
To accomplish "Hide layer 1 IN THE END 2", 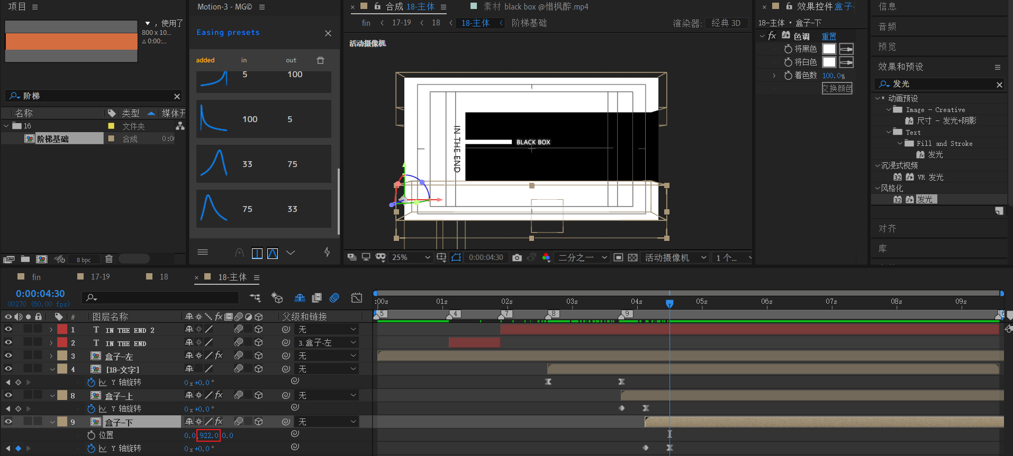I will tap(8, 329).
